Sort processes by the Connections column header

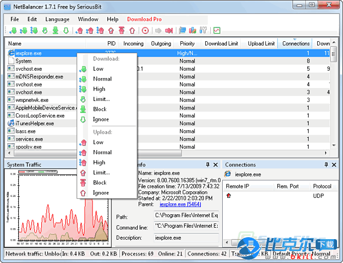[296, 44]
